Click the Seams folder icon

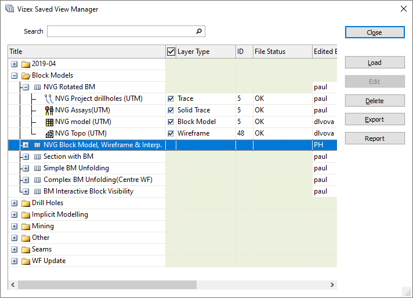pos(26,249)
